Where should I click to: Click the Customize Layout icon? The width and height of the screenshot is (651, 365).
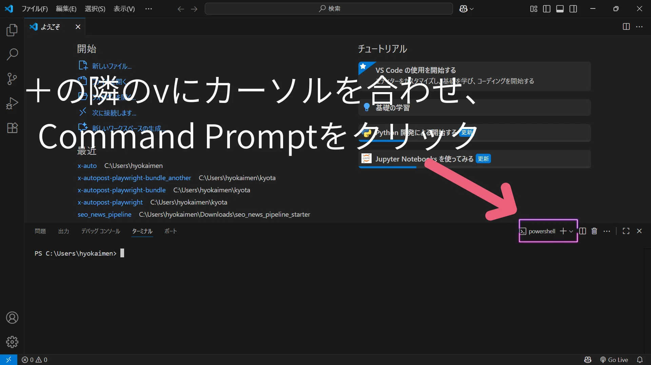click(x=534, y=9)
